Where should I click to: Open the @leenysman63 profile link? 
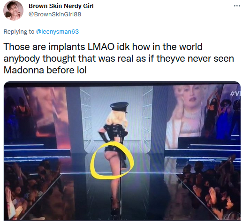coord(57,32)
